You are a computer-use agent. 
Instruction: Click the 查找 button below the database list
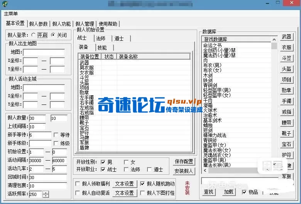coord(208,192)
